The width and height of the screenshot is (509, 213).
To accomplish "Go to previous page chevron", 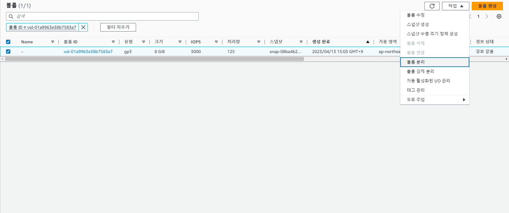I will (x=470, y=16).
